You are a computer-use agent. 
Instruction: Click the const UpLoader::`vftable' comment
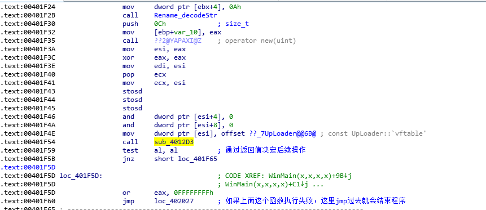(377, 133)
